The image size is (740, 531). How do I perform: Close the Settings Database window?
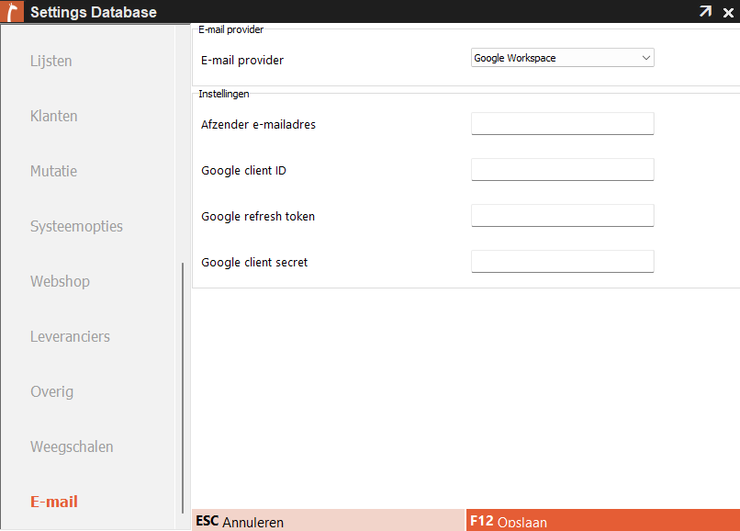728,12
